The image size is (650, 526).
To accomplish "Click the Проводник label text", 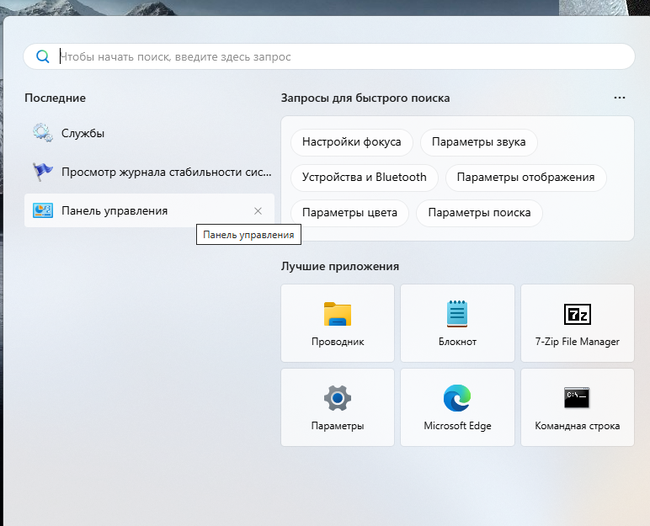I will 338,342.
